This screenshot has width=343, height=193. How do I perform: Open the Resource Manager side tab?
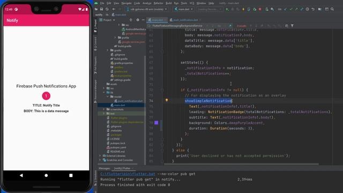tap(95, 91)
